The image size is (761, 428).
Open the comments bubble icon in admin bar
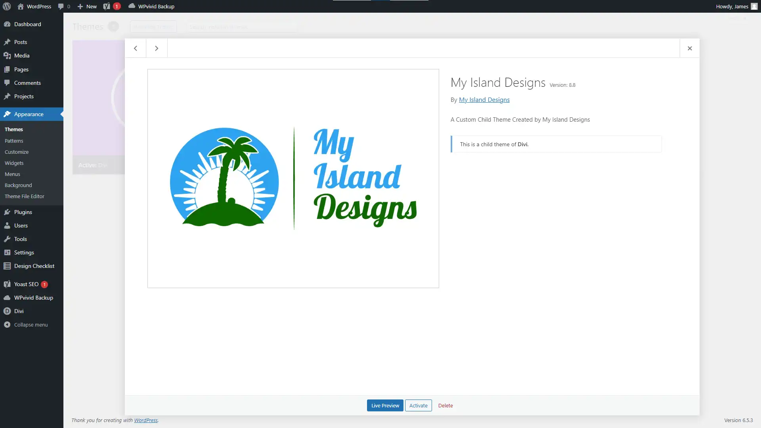pos(61,6)
